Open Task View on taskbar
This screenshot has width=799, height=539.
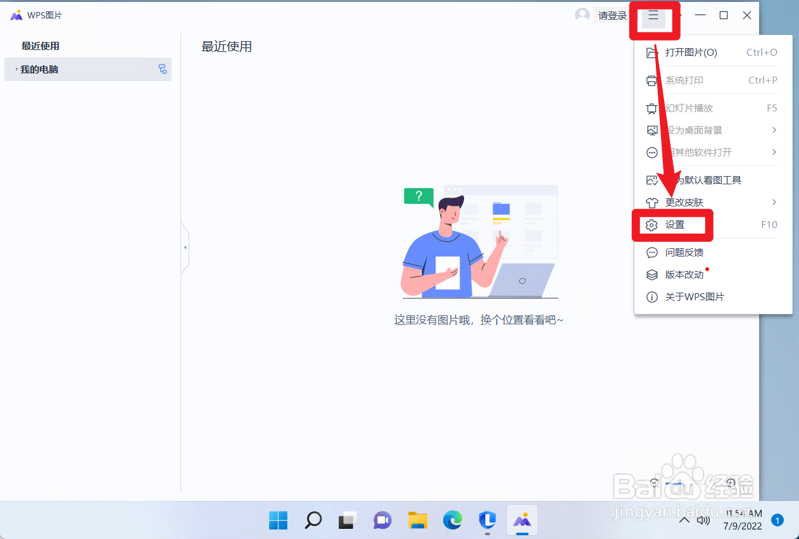point(348,520)
